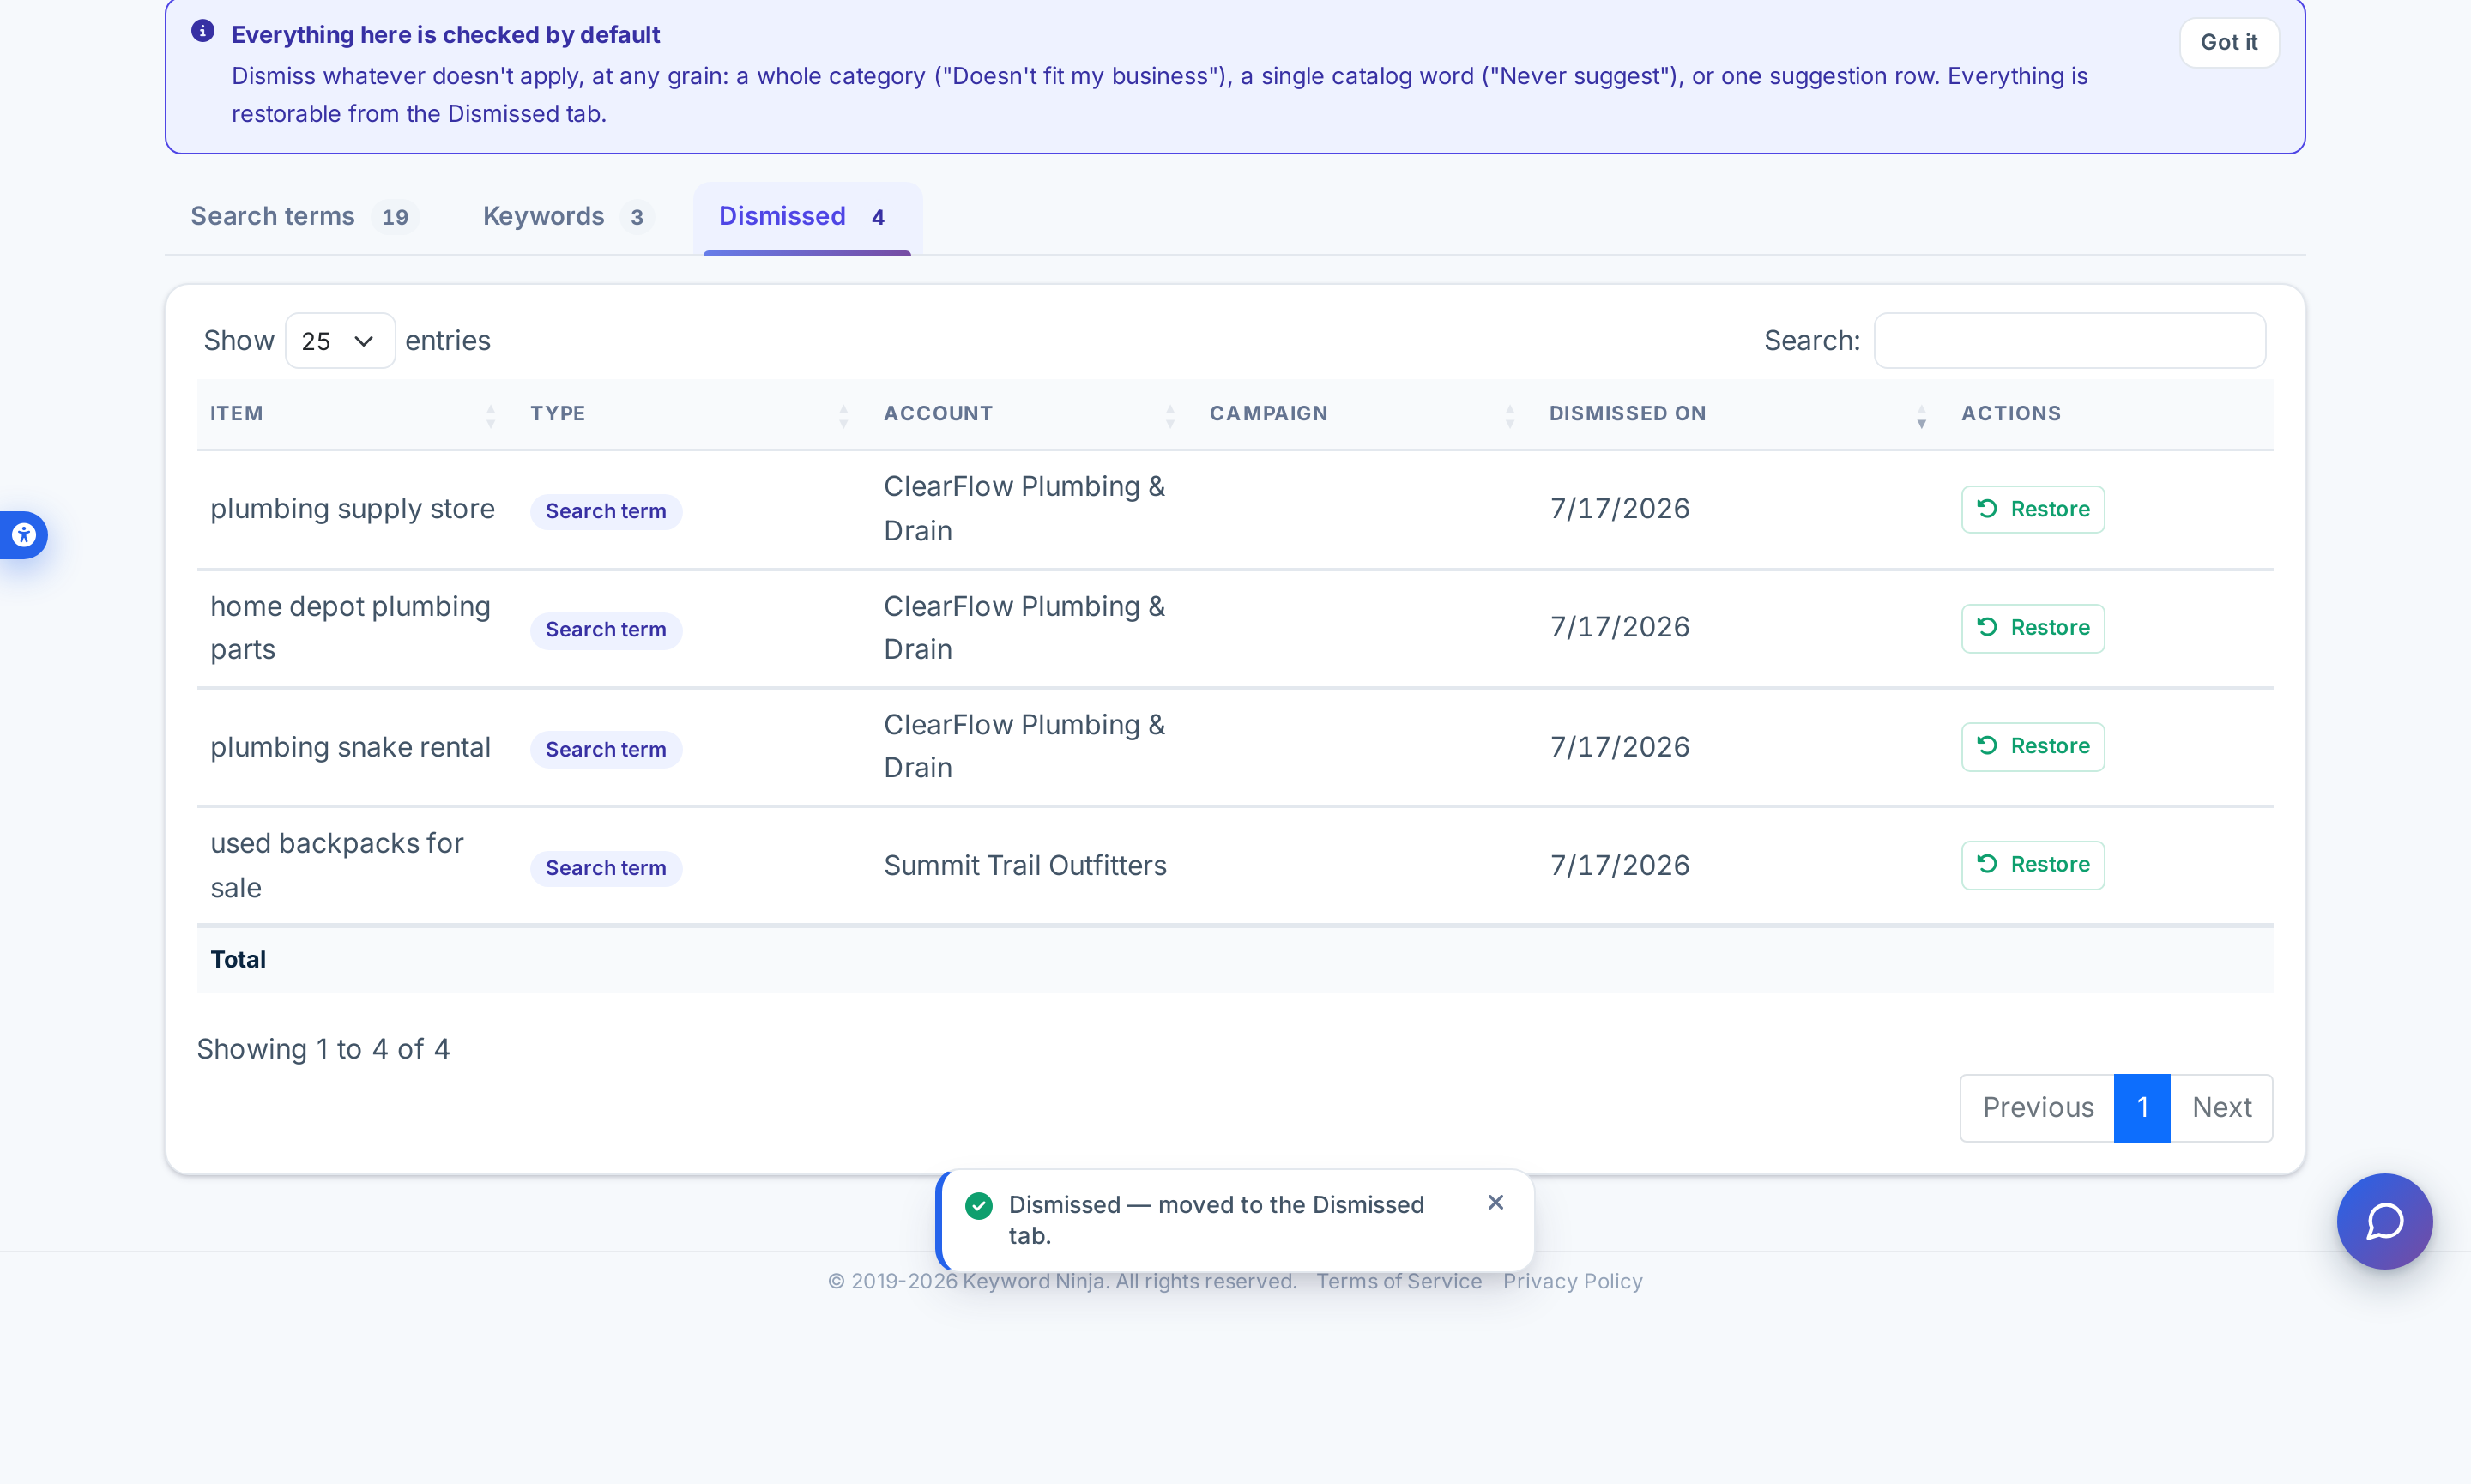Image resolution: width=2471 pixels, height=1484 pixels.
Task: Click ClearFlow account in plumbing snake rental row
Action: point(1024,746)
